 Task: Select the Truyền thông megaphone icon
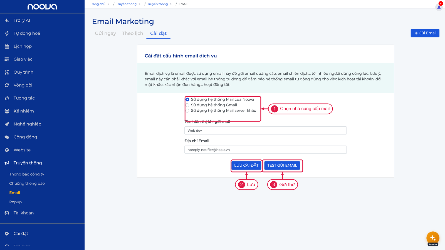(7, 163)
